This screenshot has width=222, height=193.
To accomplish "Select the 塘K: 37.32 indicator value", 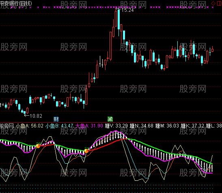I will click(192, 126).
